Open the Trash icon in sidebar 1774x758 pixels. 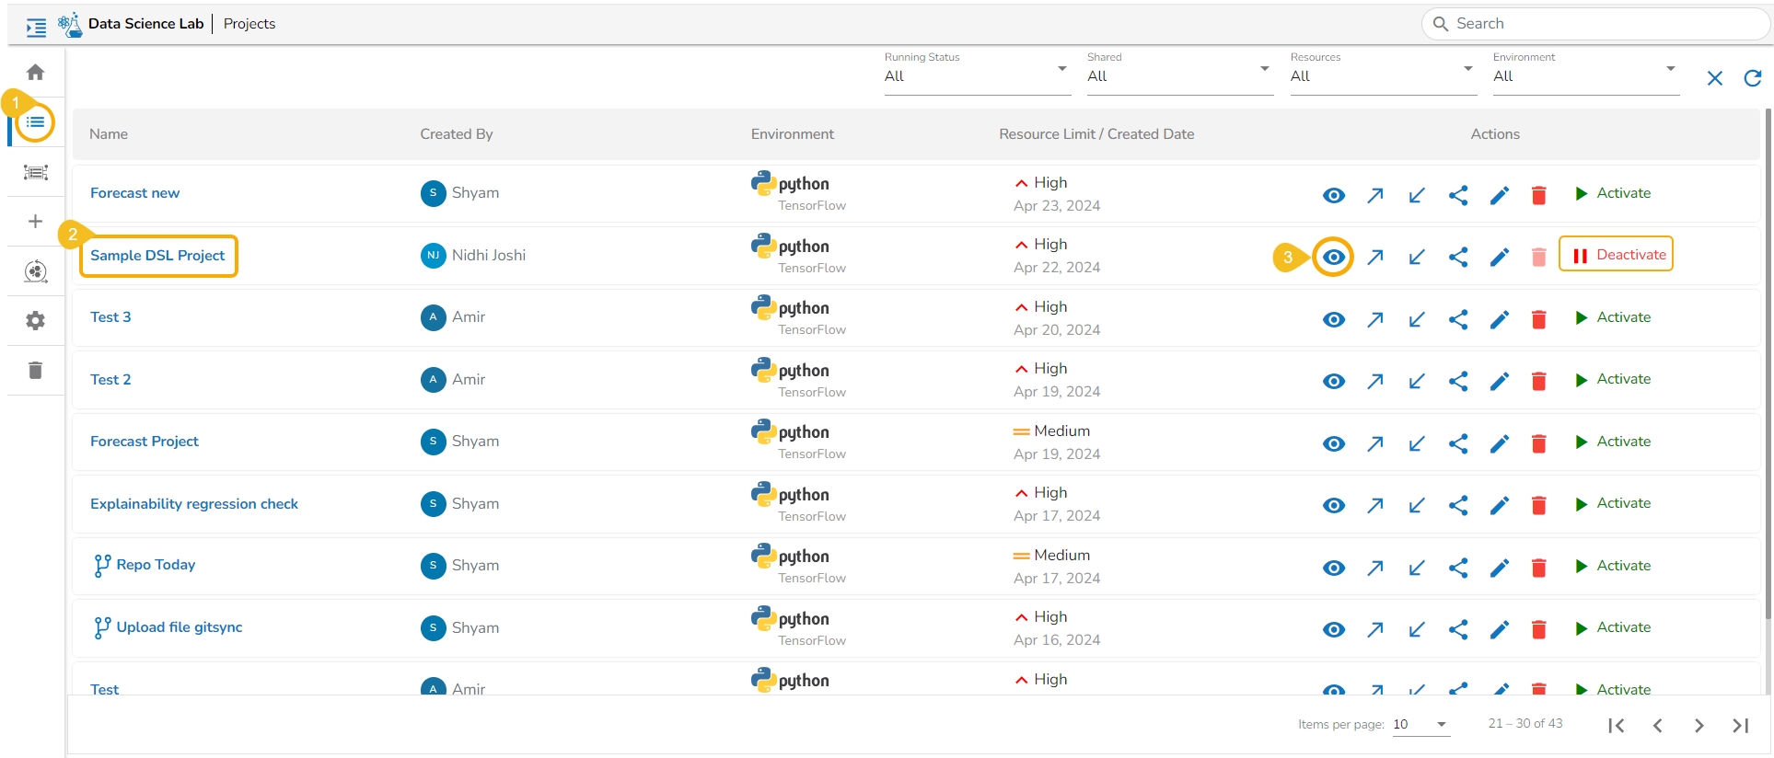click(x=35, y=371)
